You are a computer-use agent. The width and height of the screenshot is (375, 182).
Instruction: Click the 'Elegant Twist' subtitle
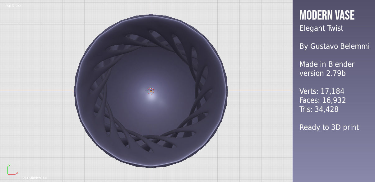321,28
